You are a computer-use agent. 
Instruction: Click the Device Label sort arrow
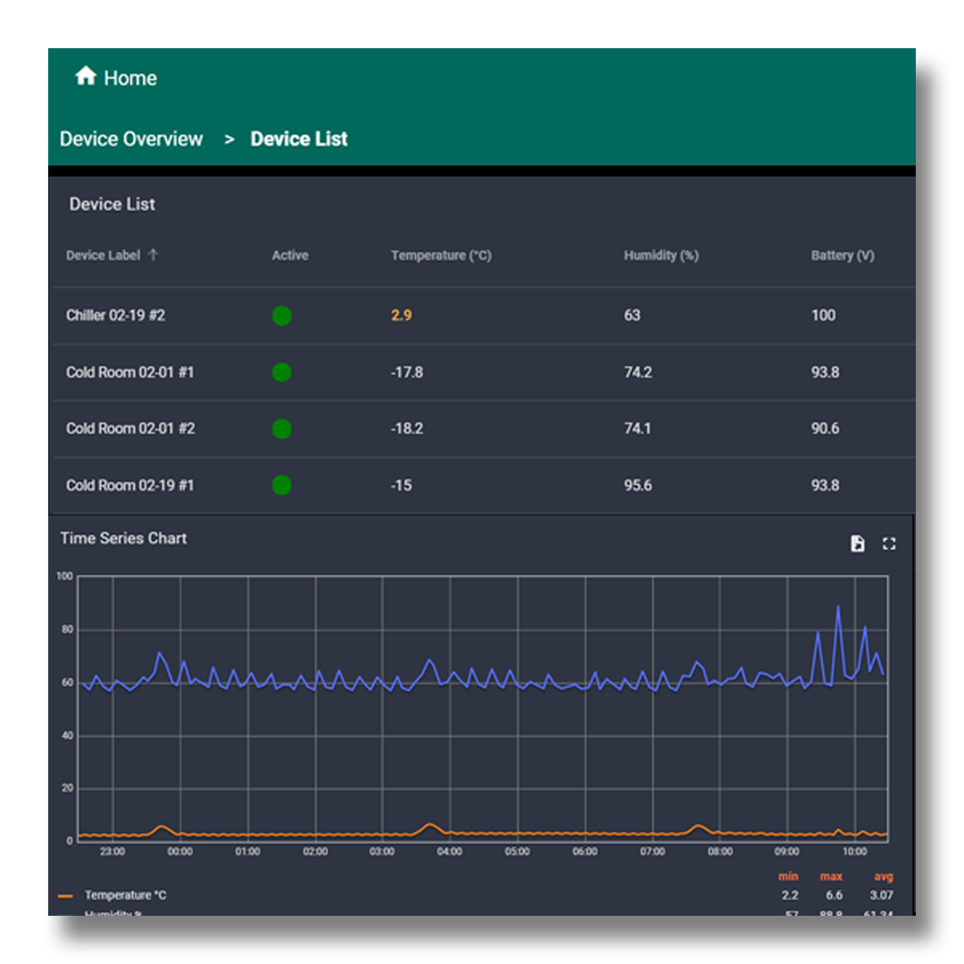point(154,254)
